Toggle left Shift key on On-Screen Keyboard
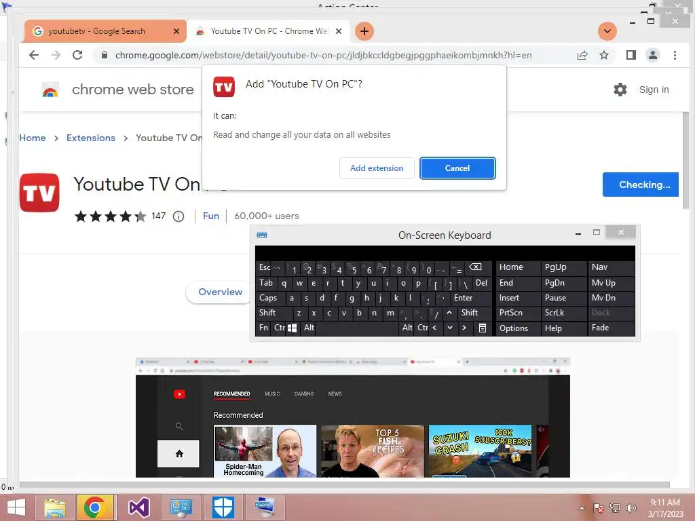This screenshot has width=695, height=521. pyautogui.click(x=274, y=313)
